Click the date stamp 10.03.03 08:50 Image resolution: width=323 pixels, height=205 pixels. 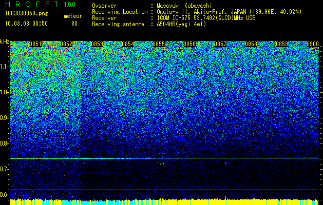(x=26, y=24)
